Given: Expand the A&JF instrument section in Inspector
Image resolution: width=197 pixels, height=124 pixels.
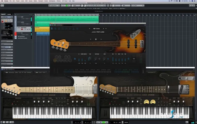Looking at the screenshot, I should [x=7, y=47].
